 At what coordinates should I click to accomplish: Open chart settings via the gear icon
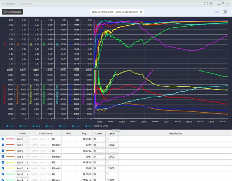(x=211, y=4)
